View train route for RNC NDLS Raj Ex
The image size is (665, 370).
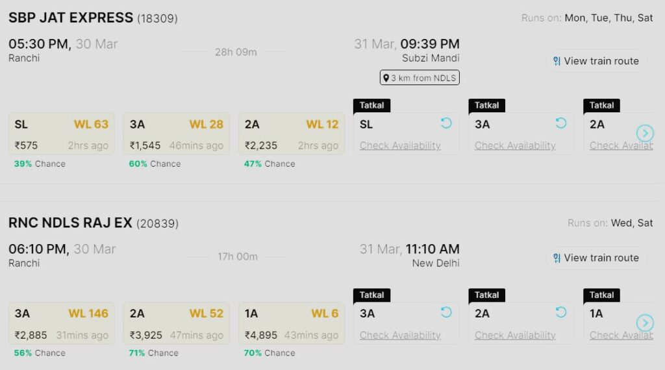(596, 258)
